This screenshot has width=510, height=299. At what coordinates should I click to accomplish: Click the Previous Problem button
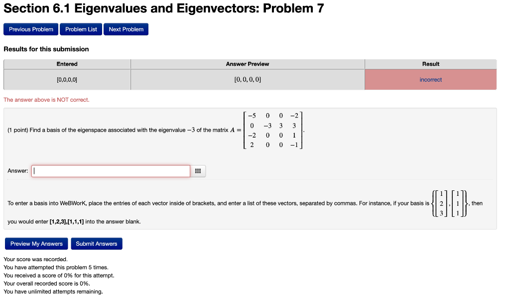30,29
